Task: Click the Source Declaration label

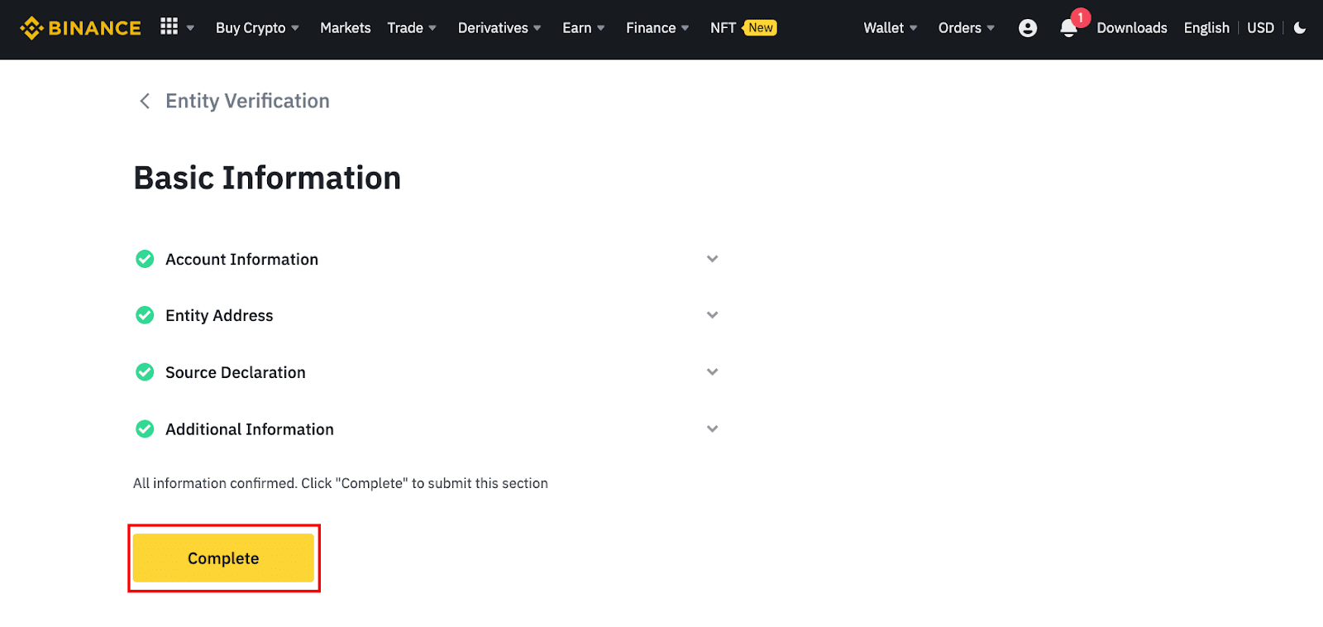Action: [236, 372]
